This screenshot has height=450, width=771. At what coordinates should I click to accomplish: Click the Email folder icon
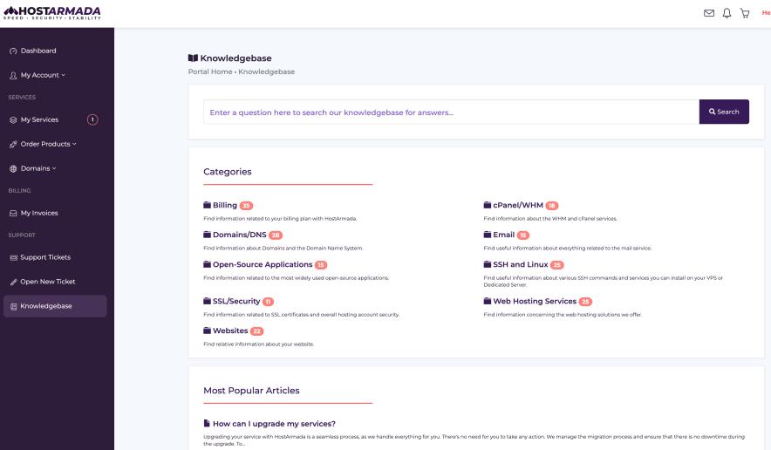(x=488, y=235)
